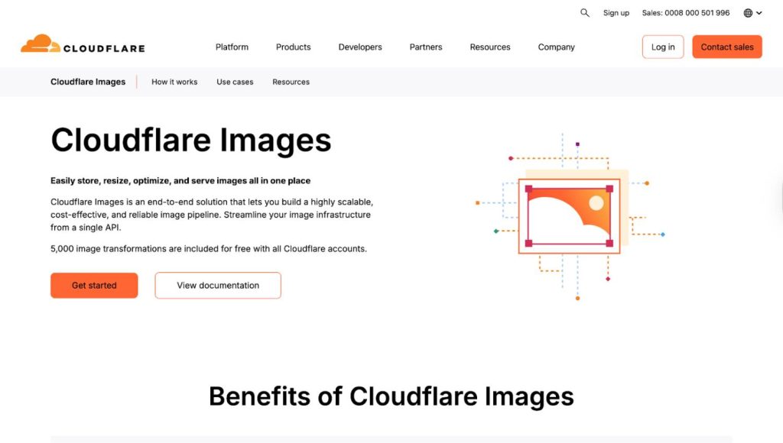Click the Cloudflare Images sub-navigation label
The height and width of the screenshot is (443, 783).
pyautogui.click(x=88, y=81)
